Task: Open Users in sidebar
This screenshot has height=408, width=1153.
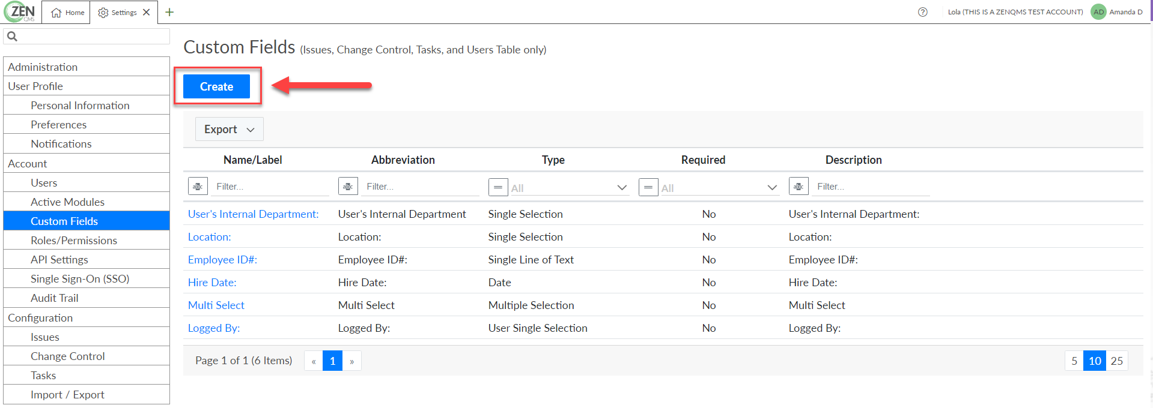Action: pos(87,182)
